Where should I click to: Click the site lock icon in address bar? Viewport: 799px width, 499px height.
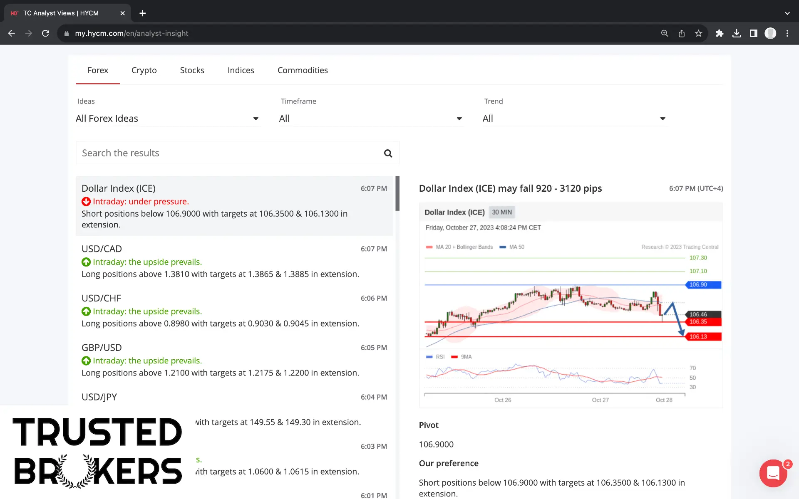tap(66, 33)
